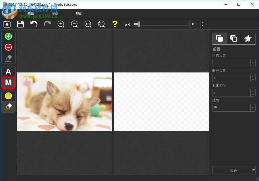Screen dimensions: 259x181
Task: Click the fit-to-screen zoom icon
Action: [101, 24]
